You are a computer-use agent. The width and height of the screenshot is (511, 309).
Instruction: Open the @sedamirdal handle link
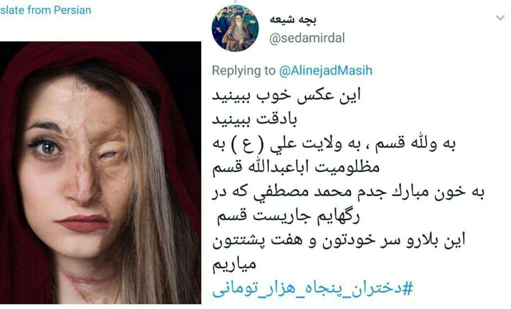click(x=307, y=38)
